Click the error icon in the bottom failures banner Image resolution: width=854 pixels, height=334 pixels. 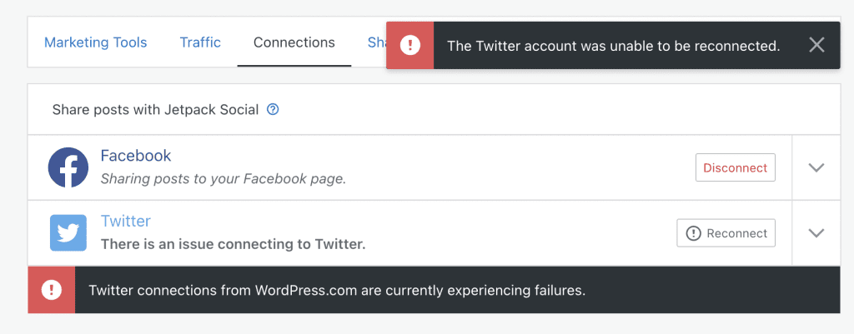coord(52,290)
